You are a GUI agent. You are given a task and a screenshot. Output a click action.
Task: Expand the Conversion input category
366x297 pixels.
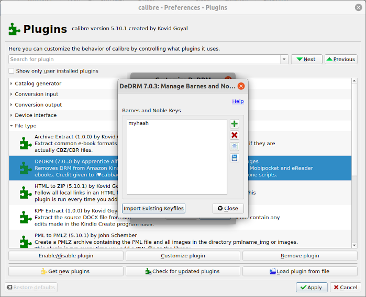pos(11,94)
